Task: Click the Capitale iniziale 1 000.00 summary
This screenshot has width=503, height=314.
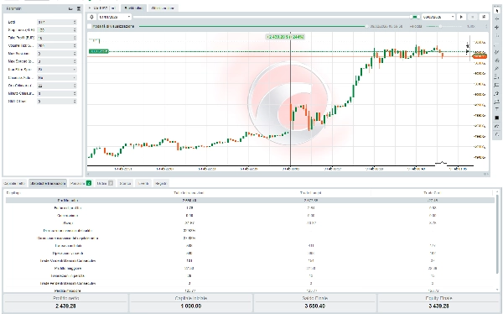Action: tap(190, 302)
